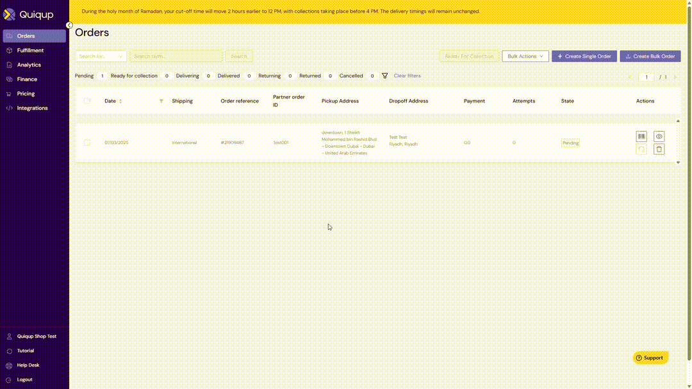Open the Date column filter icon

coord(161,101)
